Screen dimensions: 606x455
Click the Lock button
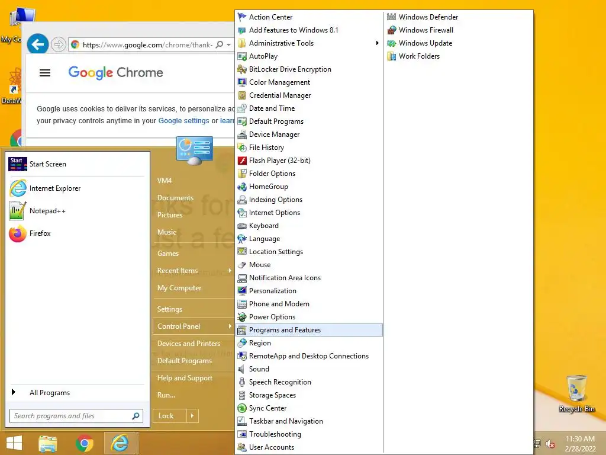pyautogui.click(x=170, y=416)
